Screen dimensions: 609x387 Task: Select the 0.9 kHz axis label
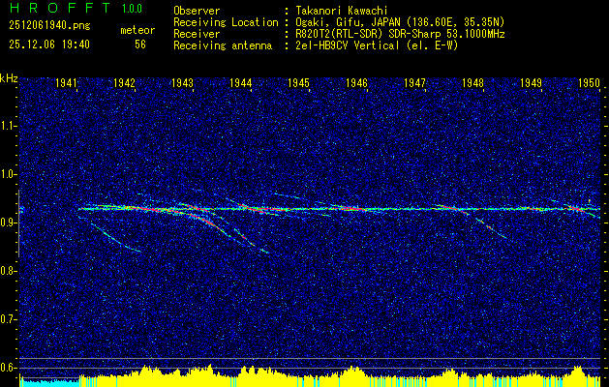[9, 223]
